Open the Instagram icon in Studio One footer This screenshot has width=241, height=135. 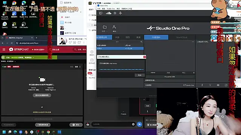(x=226, y=85)
